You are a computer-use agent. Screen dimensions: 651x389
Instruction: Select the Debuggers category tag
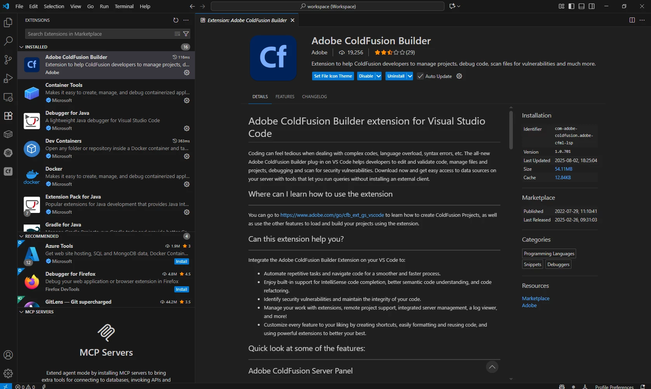558,265
